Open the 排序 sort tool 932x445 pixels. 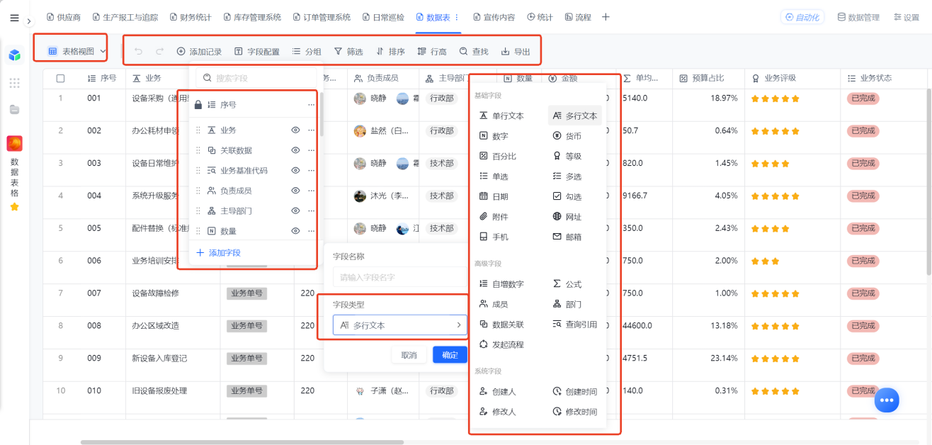390,52
